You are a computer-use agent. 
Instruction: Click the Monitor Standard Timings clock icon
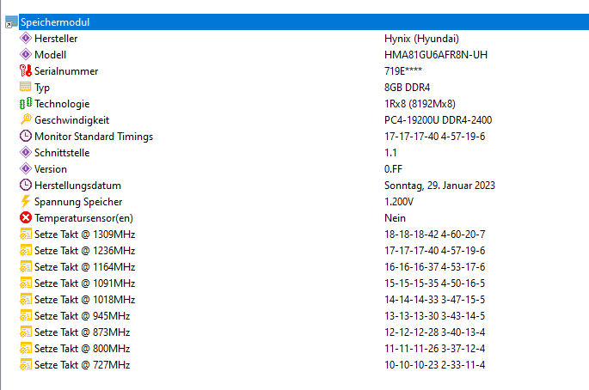[x=25, y=137]
